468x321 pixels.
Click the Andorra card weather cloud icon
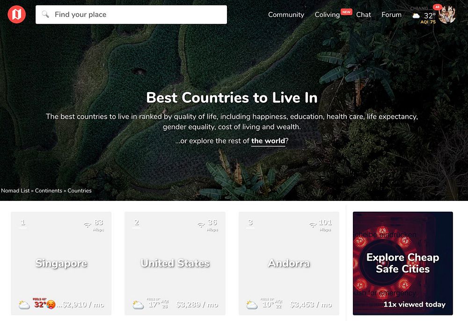[x=252, y=305]
